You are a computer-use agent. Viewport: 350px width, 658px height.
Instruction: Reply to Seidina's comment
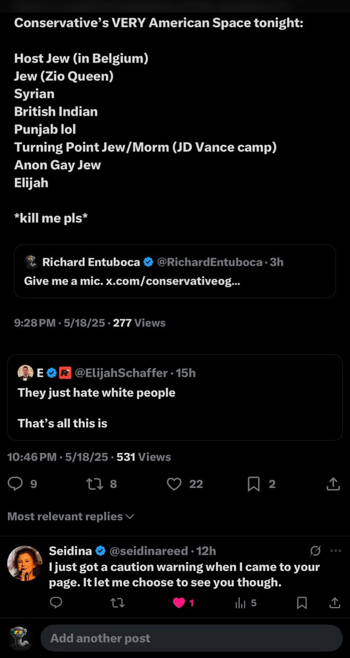pyautogui.click(x=56, y=603)
